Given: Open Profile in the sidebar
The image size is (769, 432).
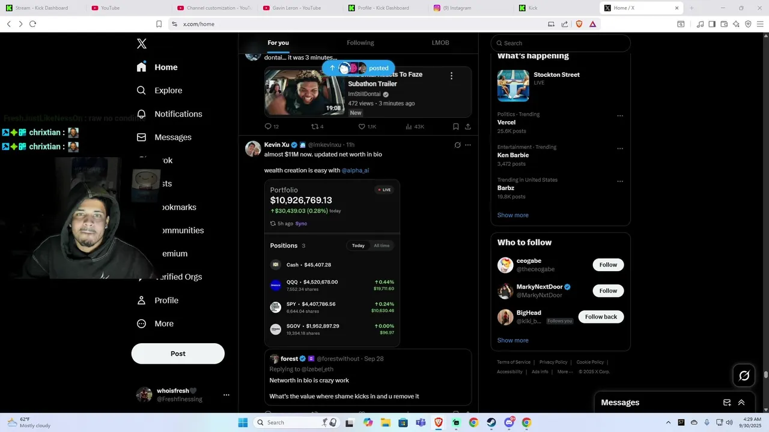Looking at the screenshot, I should [x=157, y=301].
